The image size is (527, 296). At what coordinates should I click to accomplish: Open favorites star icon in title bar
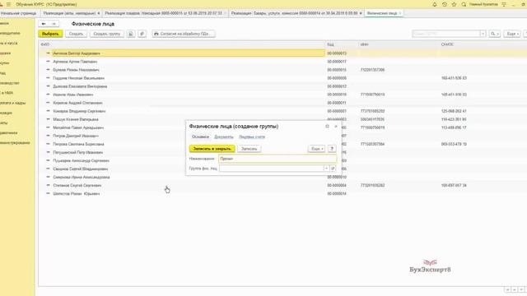tap(454, 4)
